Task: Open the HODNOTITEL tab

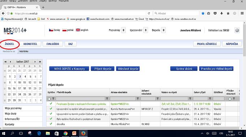Action: 30,44
